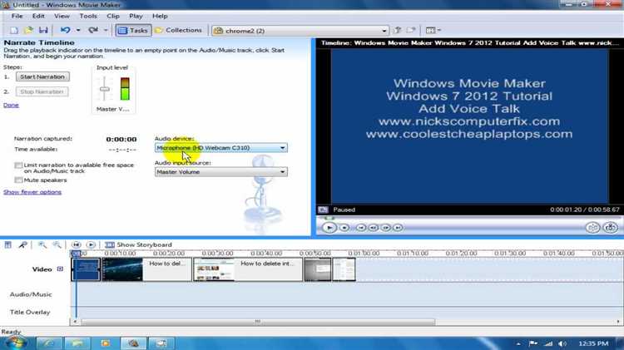
Task: Show the Collections pane
Action: [x=178, y=30]
